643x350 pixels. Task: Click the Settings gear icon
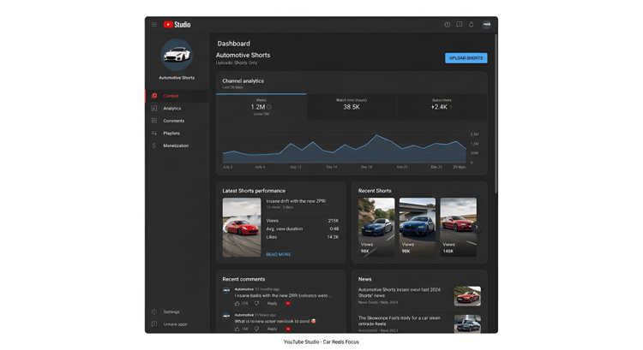[x=154, y=312]
